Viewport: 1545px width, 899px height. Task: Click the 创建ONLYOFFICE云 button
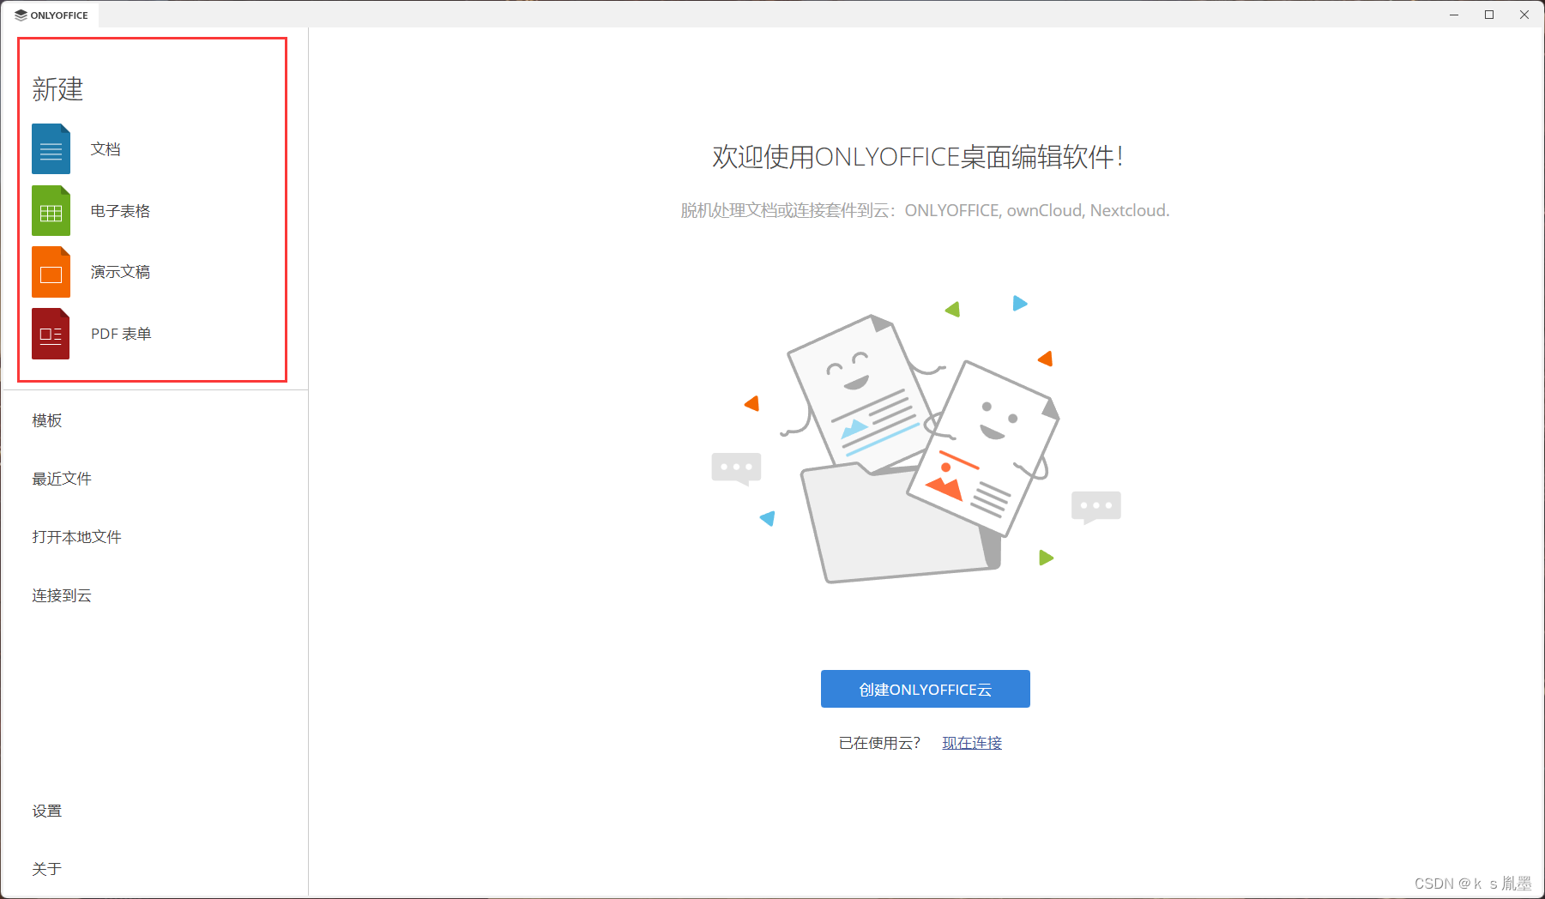[x=925, y=689]
